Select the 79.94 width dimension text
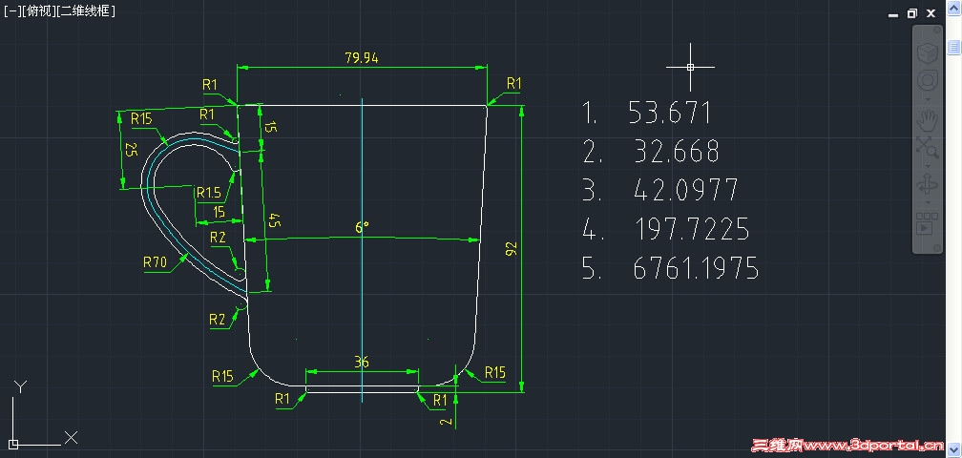962x458 pixels. pos(362,57)
